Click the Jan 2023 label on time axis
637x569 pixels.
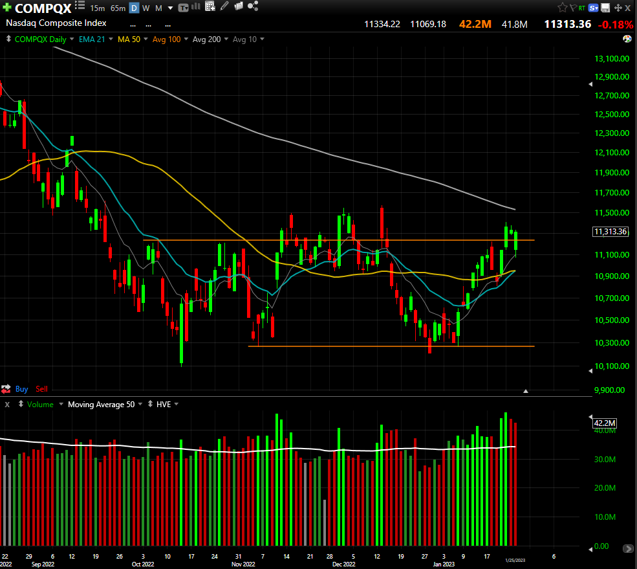[x=444, y=564]
